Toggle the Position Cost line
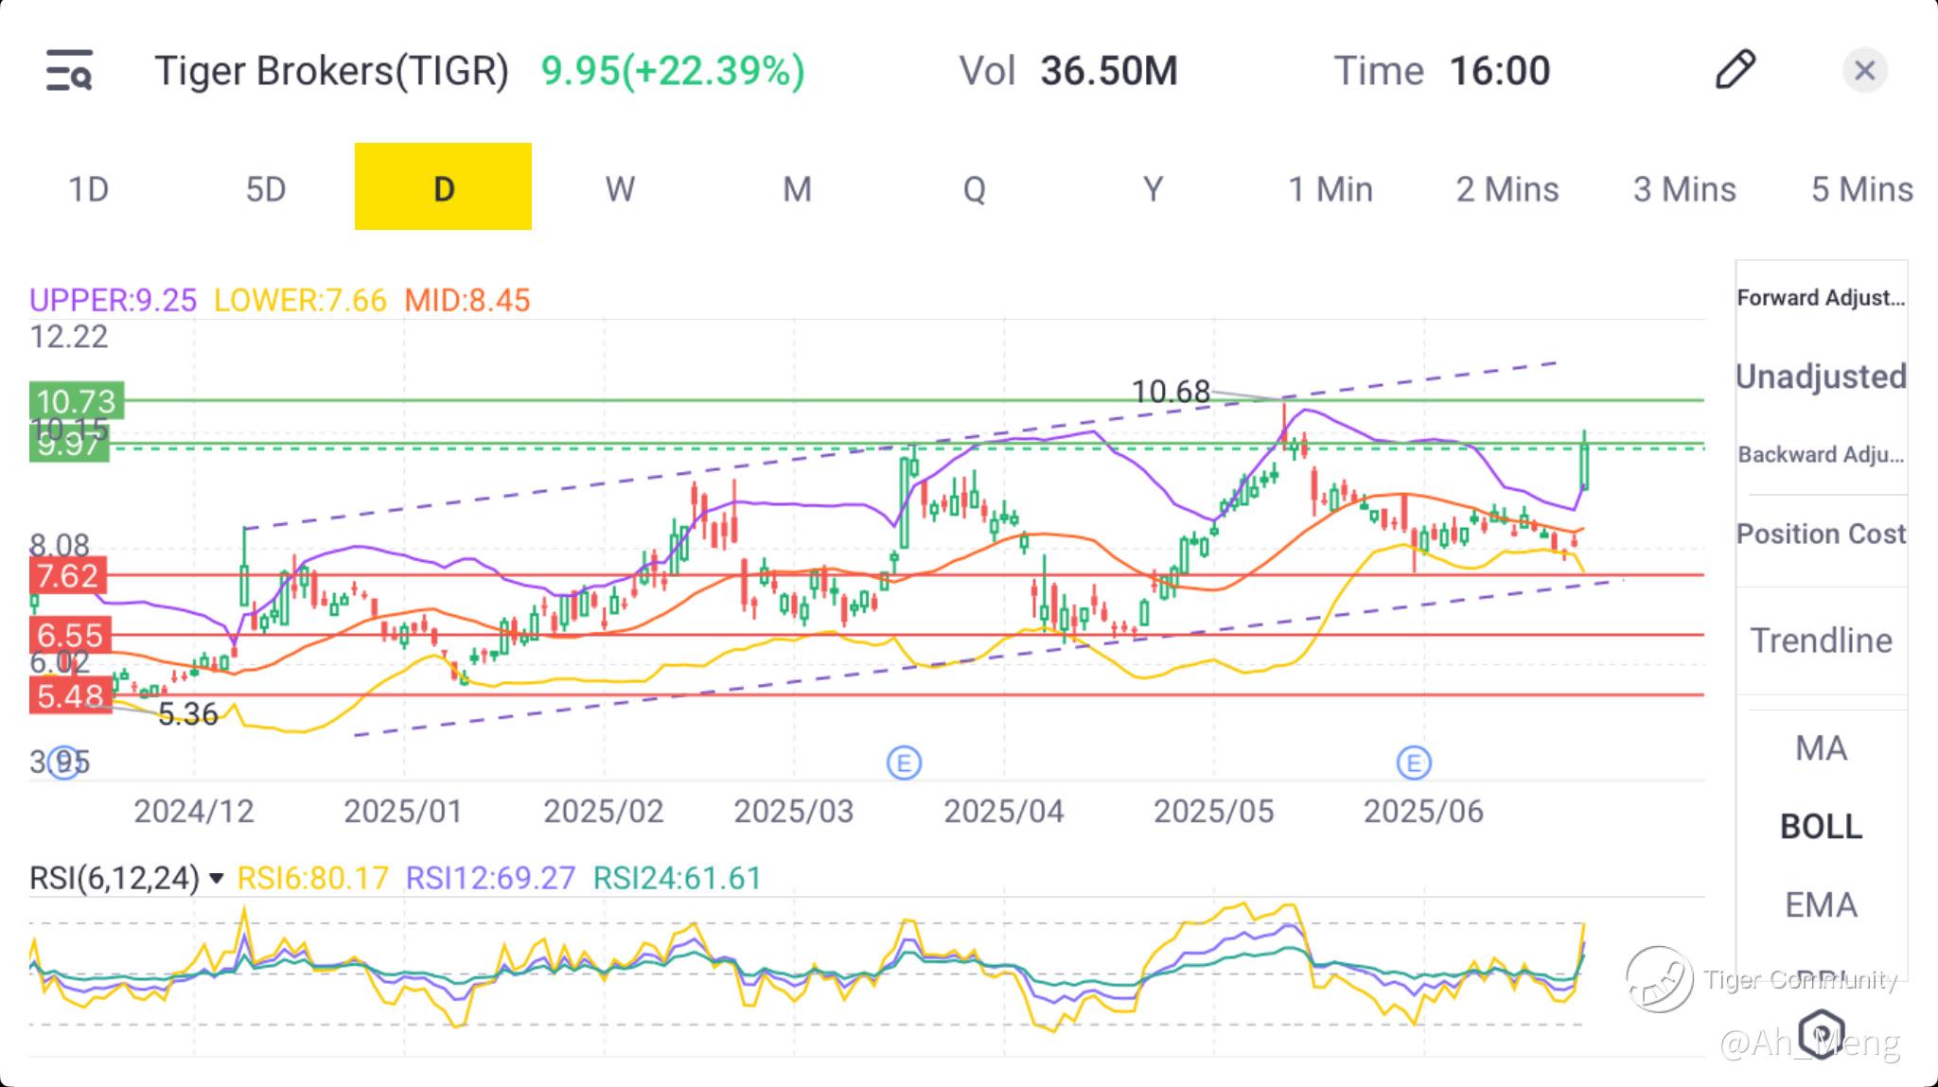Viewport: 1938px width, 1087px height. point(1821,535)
